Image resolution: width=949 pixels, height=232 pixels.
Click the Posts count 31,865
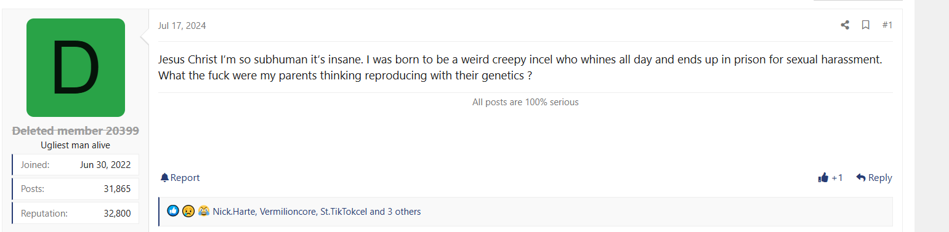click(x=117, y=189)
